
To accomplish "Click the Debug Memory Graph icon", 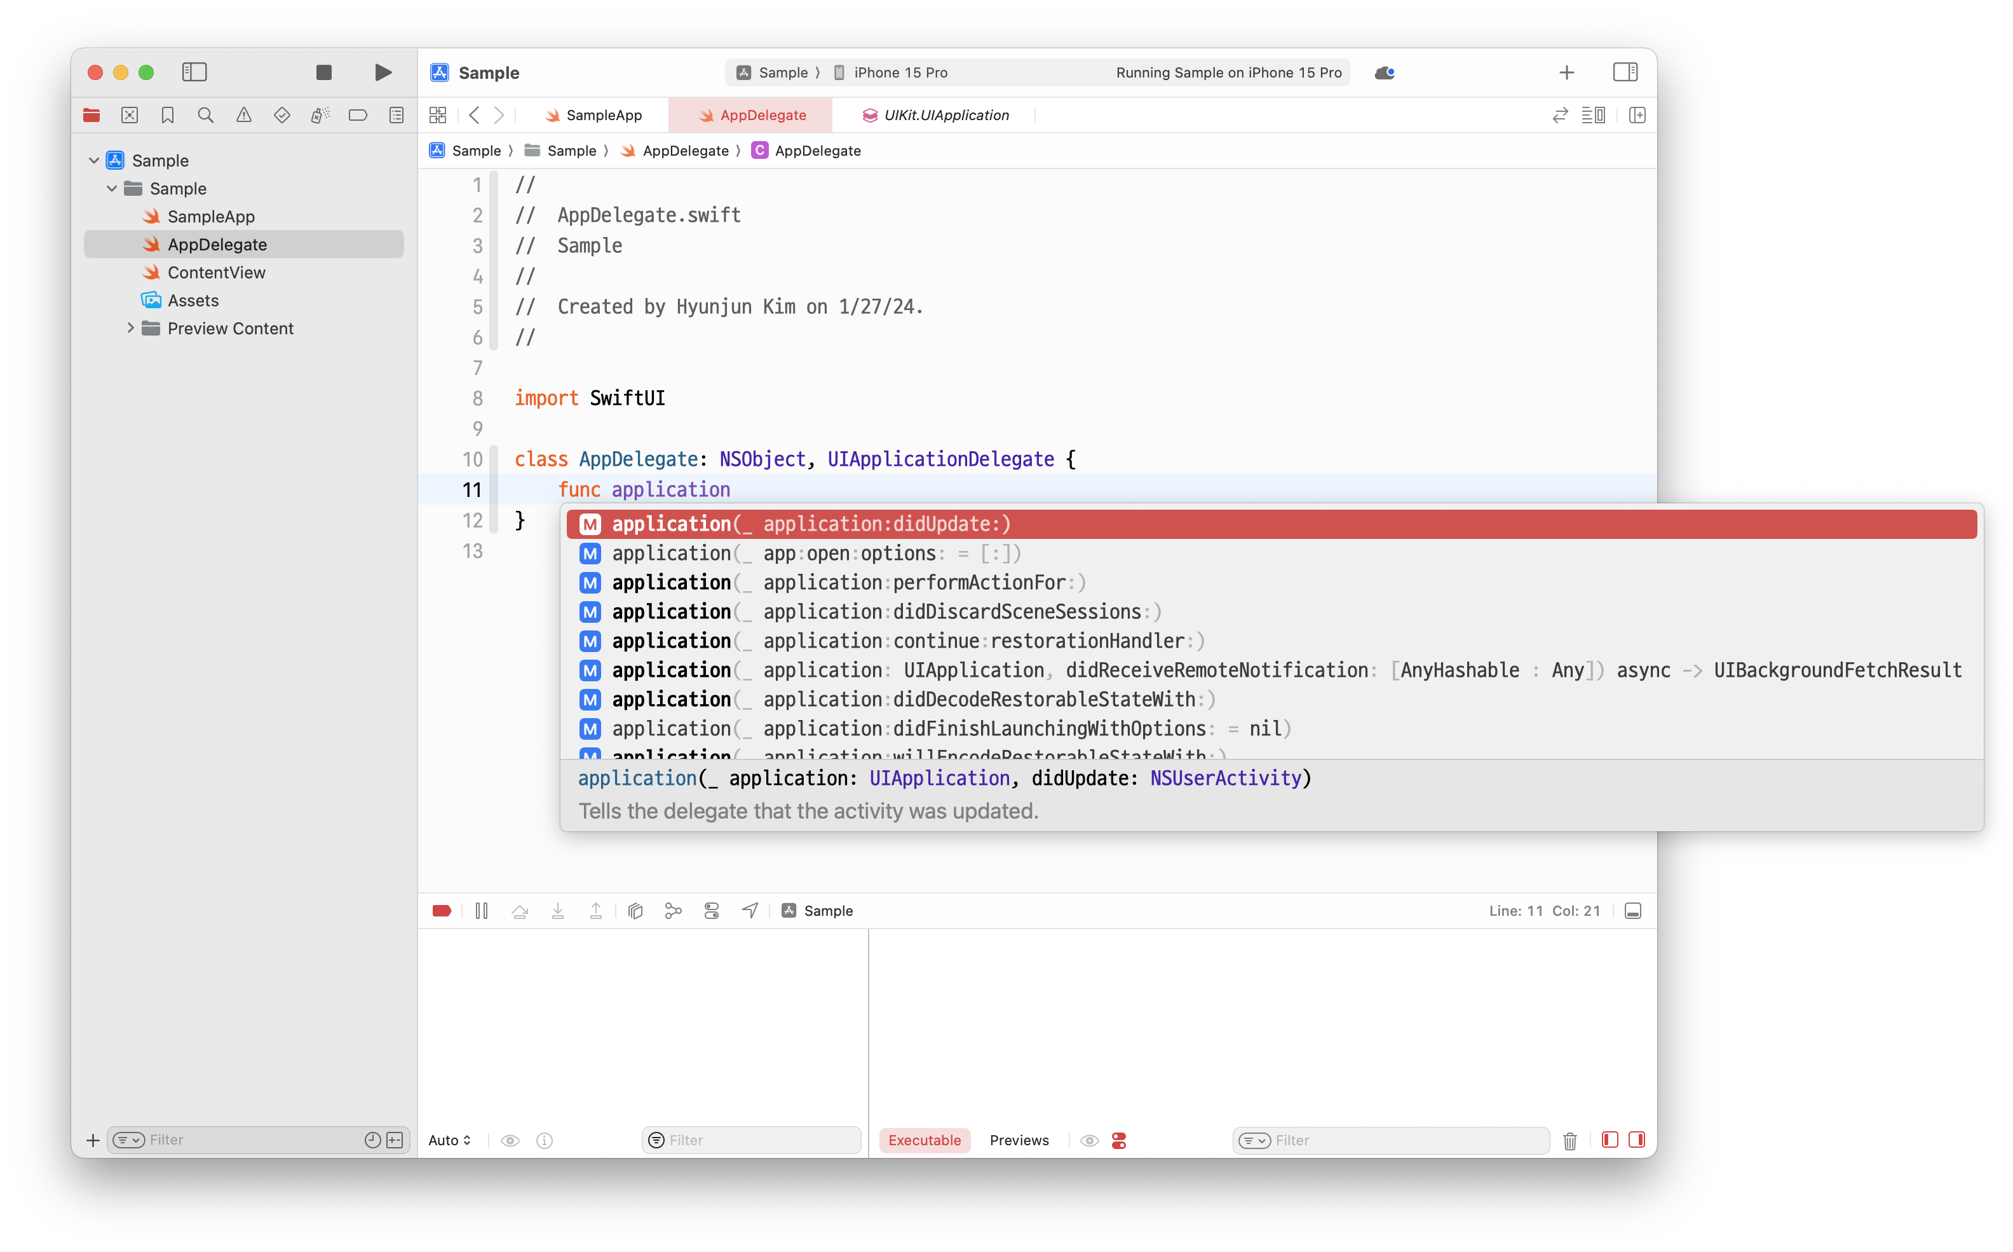I will [673, 911].
